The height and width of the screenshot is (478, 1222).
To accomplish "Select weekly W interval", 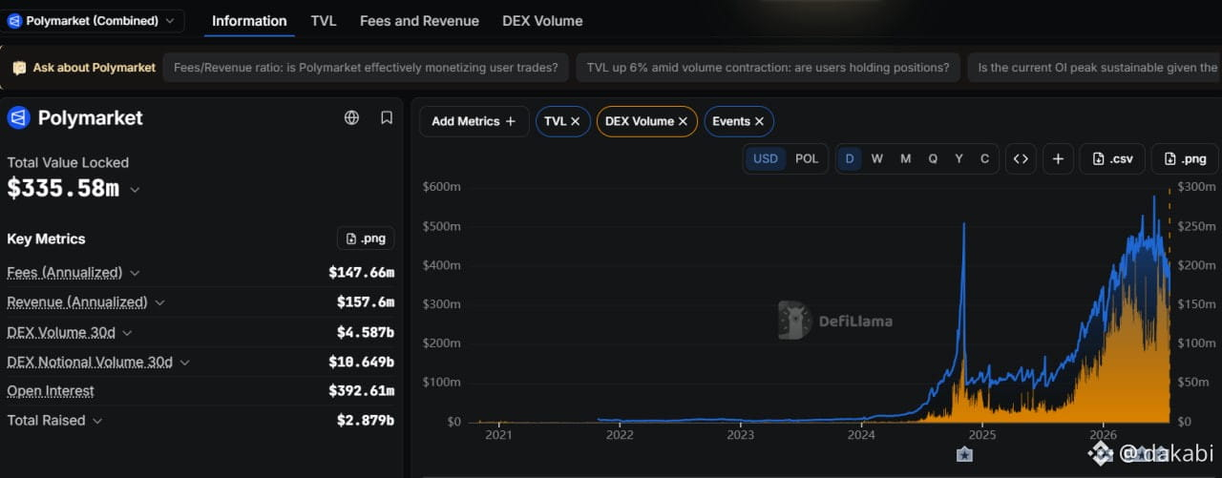I will [876, 158].
